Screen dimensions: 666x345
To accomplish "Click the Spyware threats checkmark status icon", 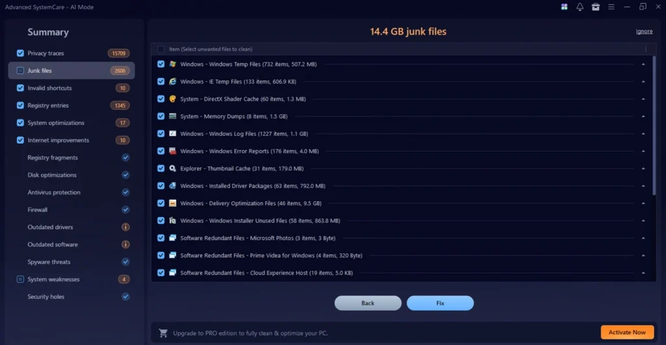I will pyautogui.click(x=126, y=262).
